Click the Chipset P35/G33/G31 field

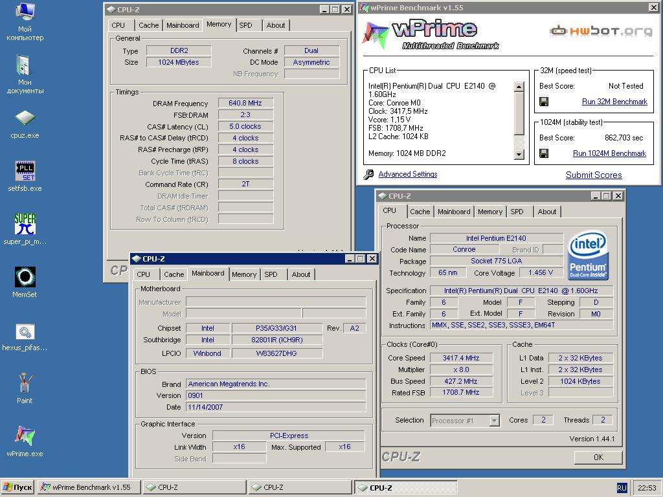pos(276,328)
